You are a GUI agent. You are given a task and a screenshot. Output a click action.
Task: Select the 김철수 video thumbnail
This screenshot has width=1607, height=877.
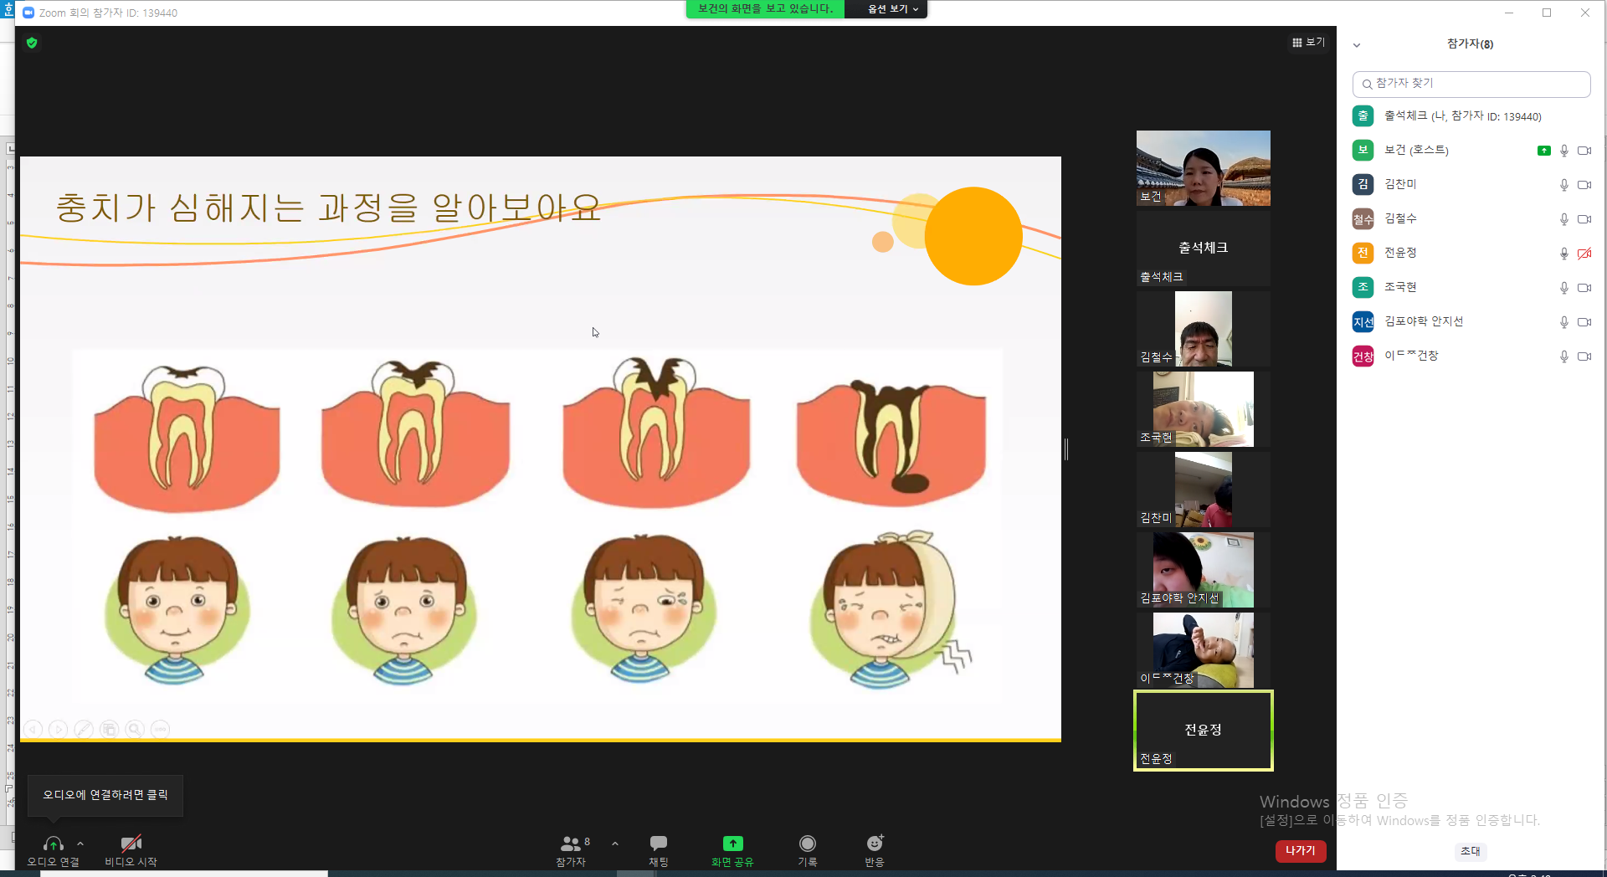click(x=1203, y=329)
